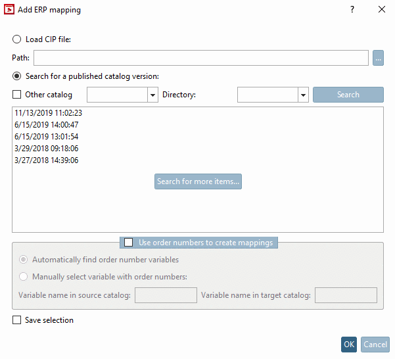Pick the 3/29/2018 09:18:06 version
The image size is (395, 359).
(46, 149)
